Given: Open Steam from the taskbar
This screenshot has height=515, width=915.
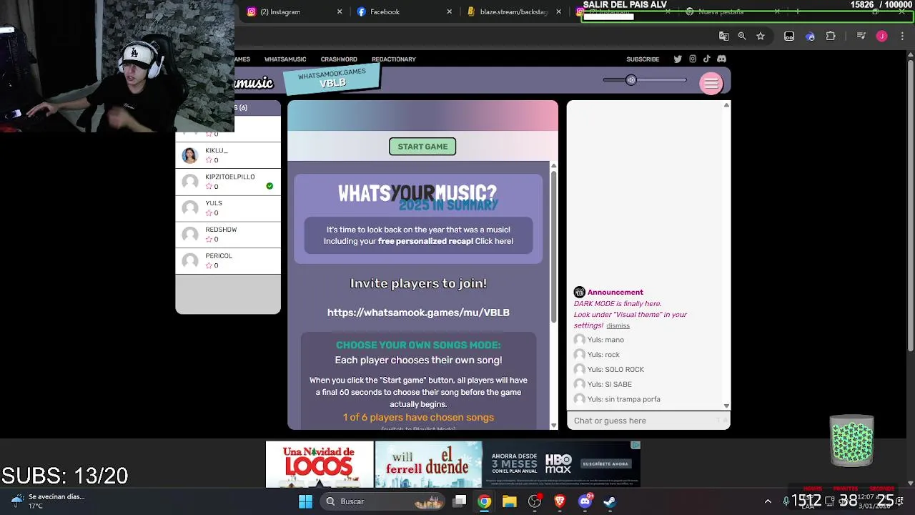Looking at the screenshot, I should click(x=610, y=501).
